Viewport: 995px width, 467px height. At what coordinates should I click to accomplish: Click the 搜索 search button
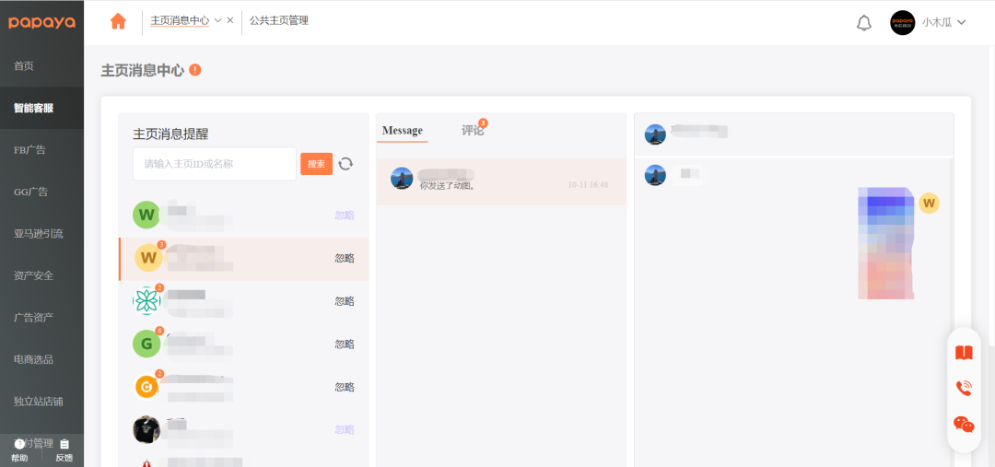[x=317, y=164]
